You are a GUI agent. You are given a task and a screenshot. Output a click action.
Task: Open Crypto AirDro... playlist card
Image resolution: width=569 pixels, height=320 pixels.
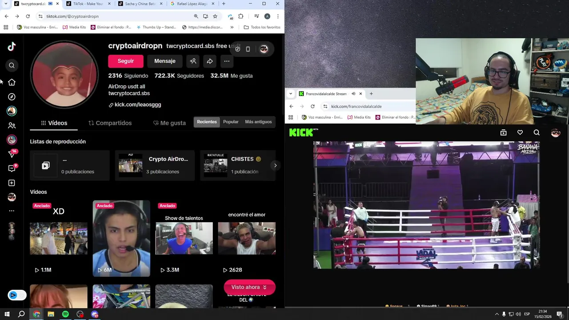(155, 165)
